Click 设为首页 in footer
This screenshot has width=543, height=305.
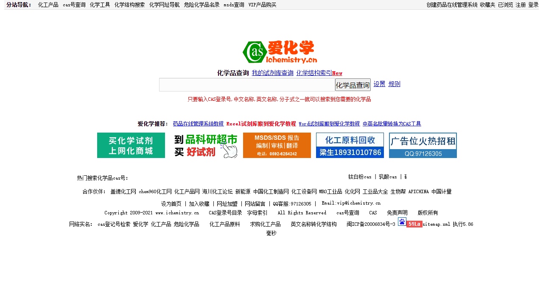coord(171,203)
